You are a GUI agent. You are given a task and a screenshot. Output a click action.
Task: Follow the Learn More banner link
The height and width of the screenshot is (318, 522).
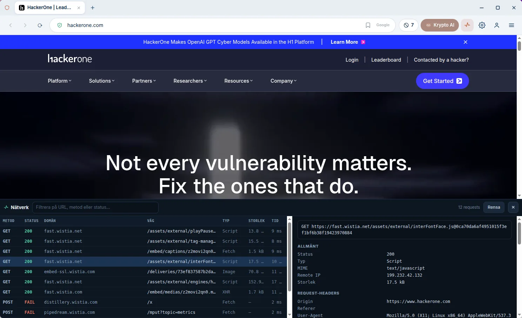[344, 42]
